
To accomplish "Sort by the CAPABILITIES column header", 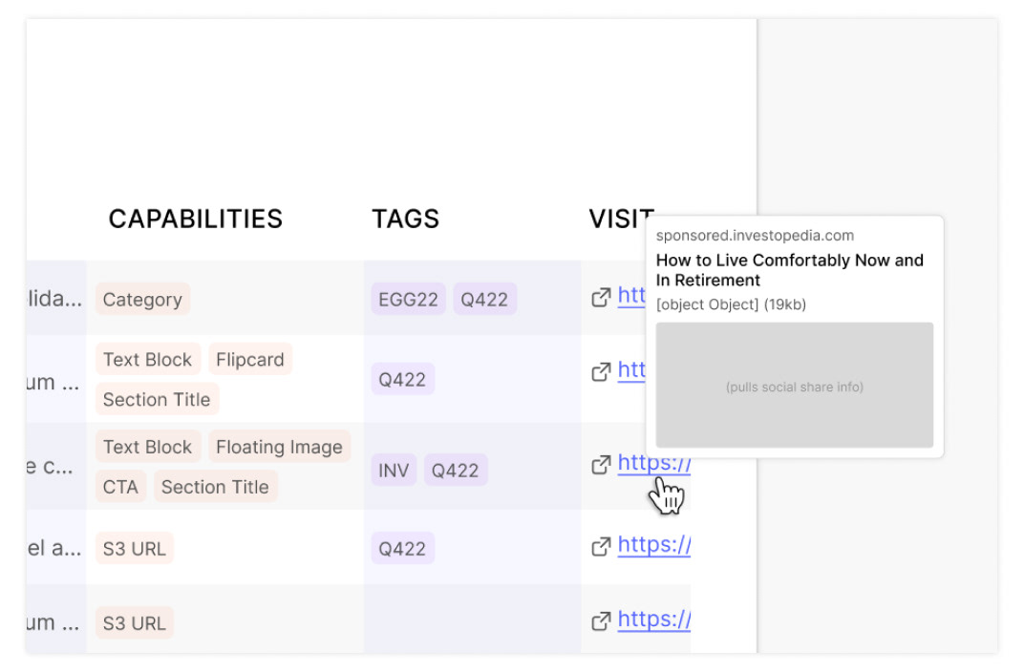I will 195,219.
